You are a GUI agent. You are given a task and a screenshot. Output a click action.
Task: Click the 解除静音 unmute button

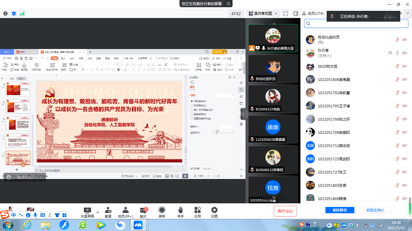(340, 210)
